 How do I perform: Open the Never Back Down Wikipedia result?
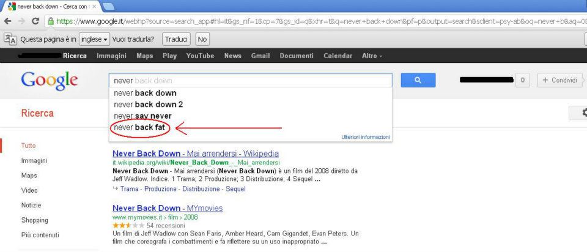click(196, 154)
